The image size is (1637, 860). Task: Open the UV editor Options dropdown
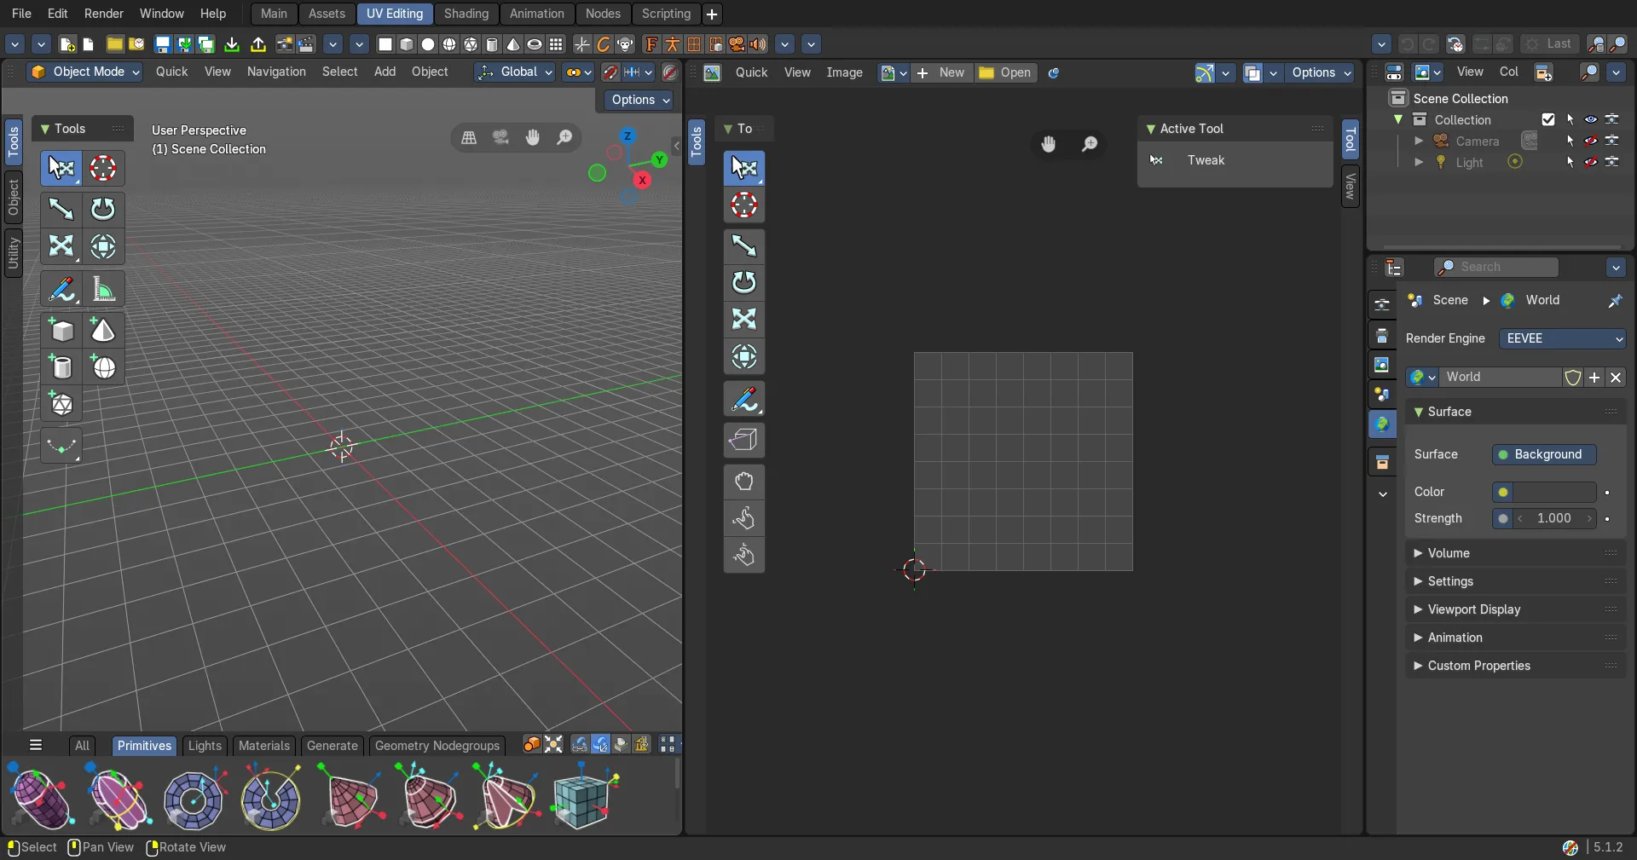tap(1322, 72)
